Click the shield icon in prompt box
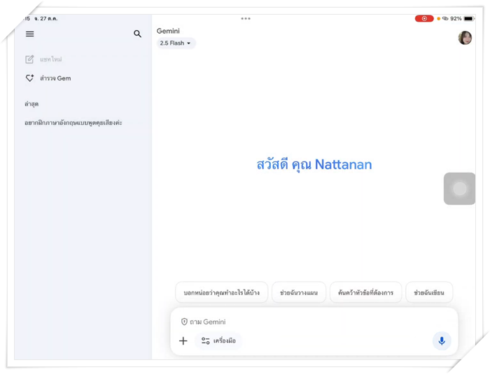Screen dimensions: 490x374 click(x=184, y=322)
